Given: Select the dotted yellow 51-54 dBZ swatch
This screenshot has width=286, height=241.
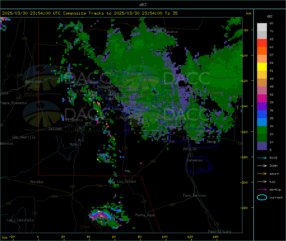Looking at the screenshot, I should 262,67.
